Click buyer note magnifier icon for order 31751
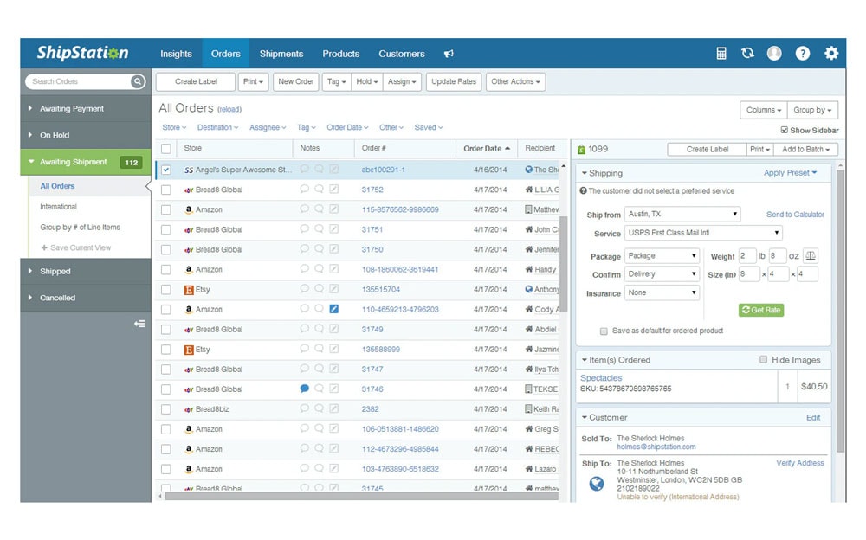866x540 pixels. [320, 228]
